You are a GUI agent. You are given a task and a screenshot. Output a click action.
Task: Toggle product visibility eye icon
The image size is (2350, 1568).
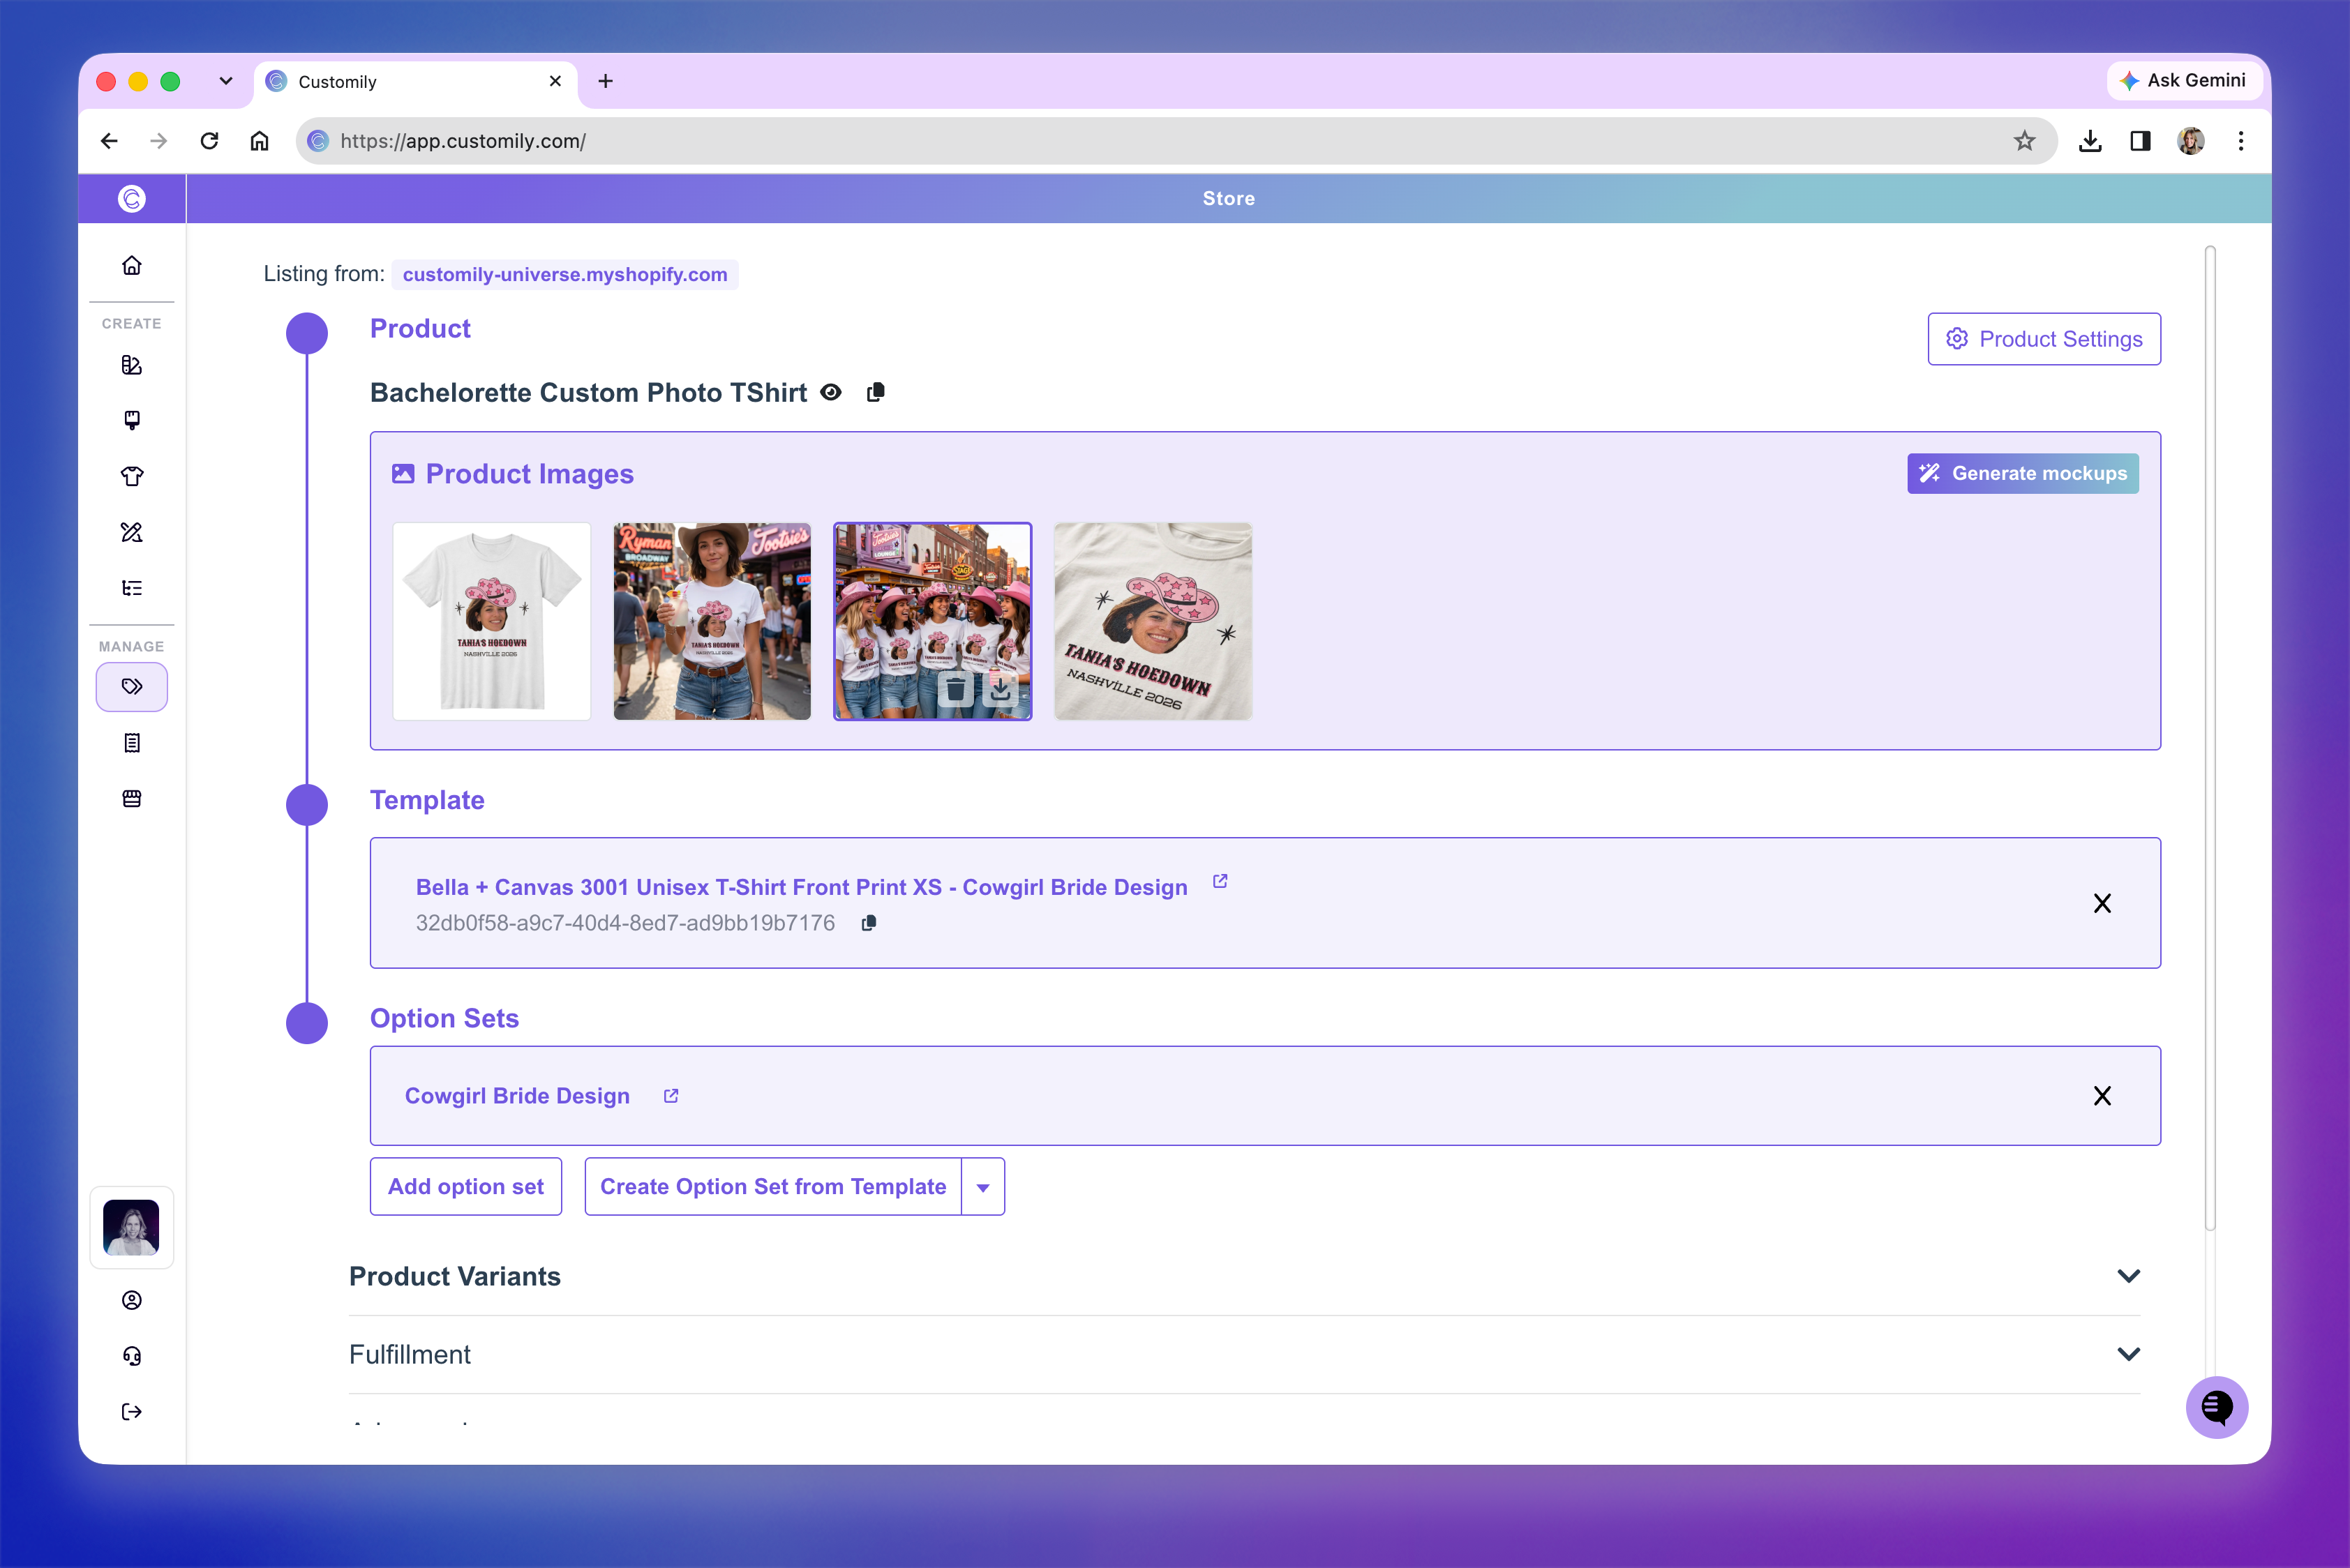(x=830, y=392)
